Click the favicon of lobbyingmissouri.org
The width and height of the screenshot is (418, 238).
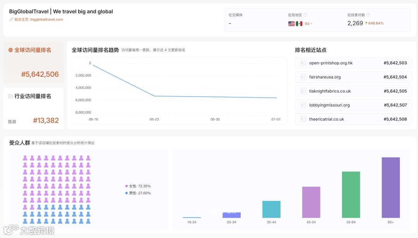click(x=303, y=105)
